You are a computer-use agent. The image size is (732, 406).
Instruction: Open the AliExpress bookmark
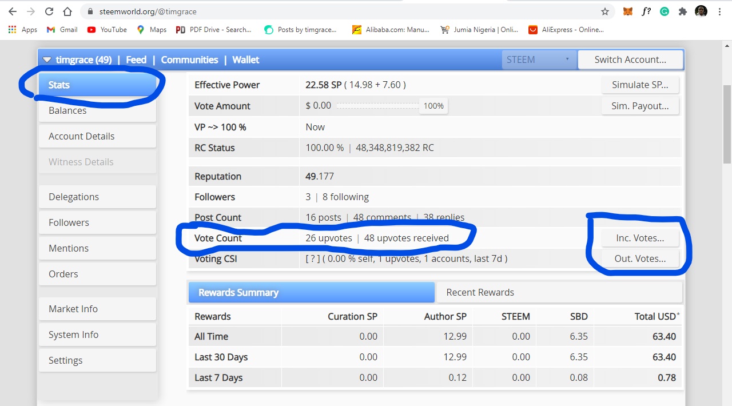[566, 30]
